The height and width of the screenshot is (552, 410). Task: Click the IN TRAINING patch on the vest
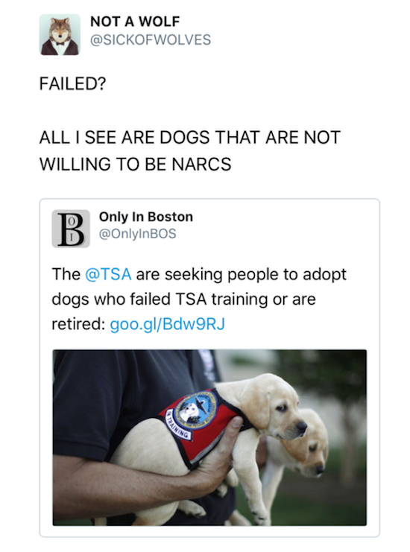179,425
